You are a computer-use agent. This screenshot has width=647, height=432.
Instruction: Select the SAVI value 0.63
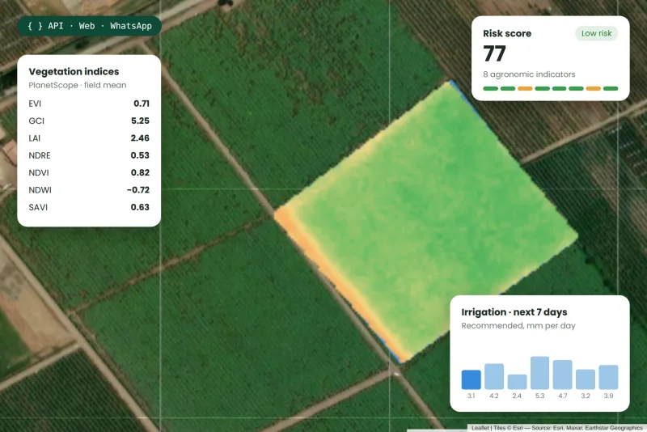[x=140, y=208]
